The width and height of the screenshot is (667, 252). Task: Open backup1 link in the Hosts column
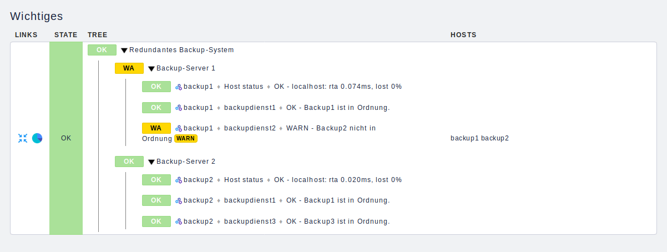tap(464, 138)
